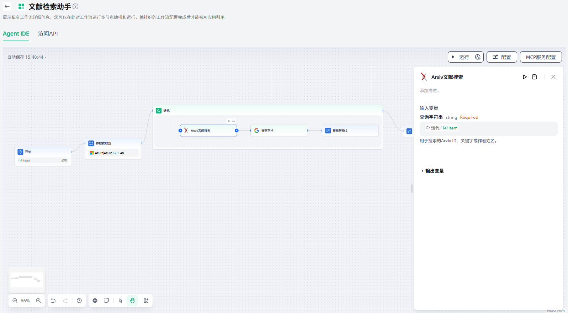Viewport: 568px width, 313px height.
Task: Undo the last canvas change
Action: point(53,301)
